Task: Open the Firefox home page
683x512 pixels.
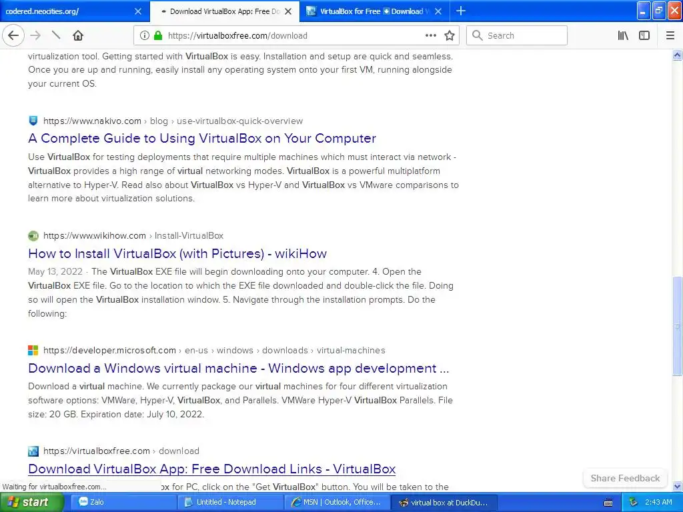Action: click(78, 35)
